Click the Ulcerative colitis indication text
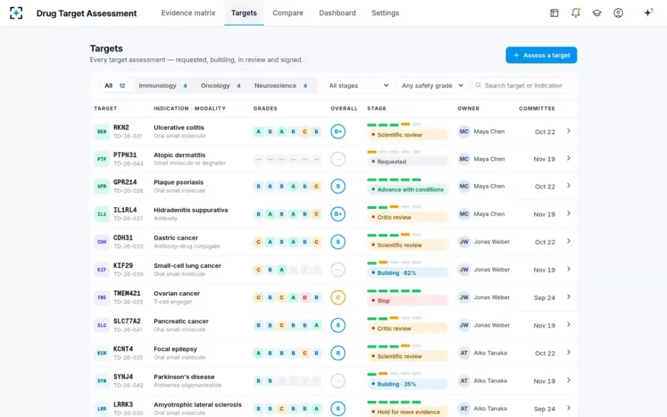This screenshot has width=667, height=417. point(179,127)
